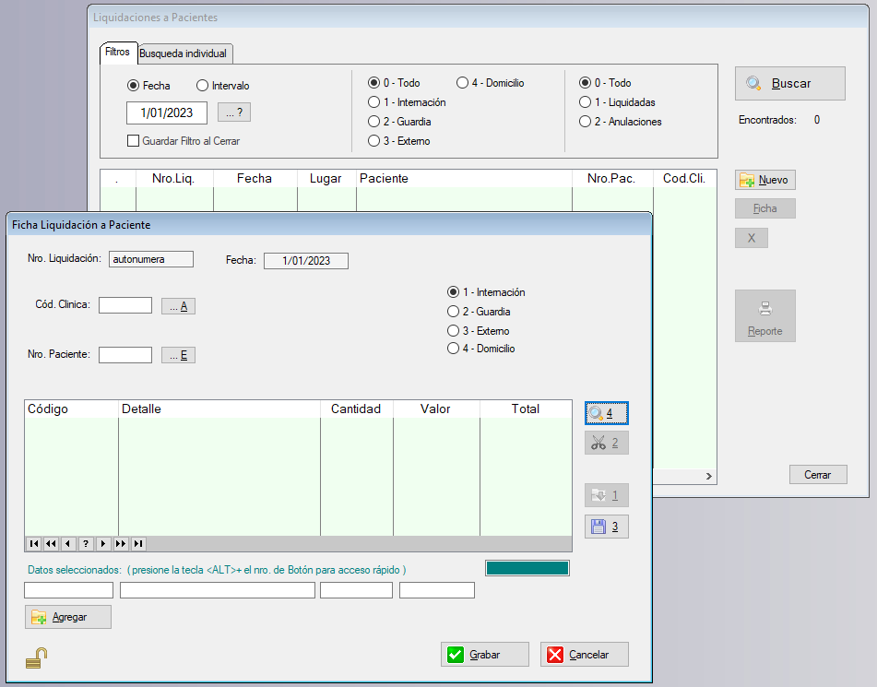Click the scissors cut button labeled 2
This screenshot has width=877, height=687.
point(606,443)
